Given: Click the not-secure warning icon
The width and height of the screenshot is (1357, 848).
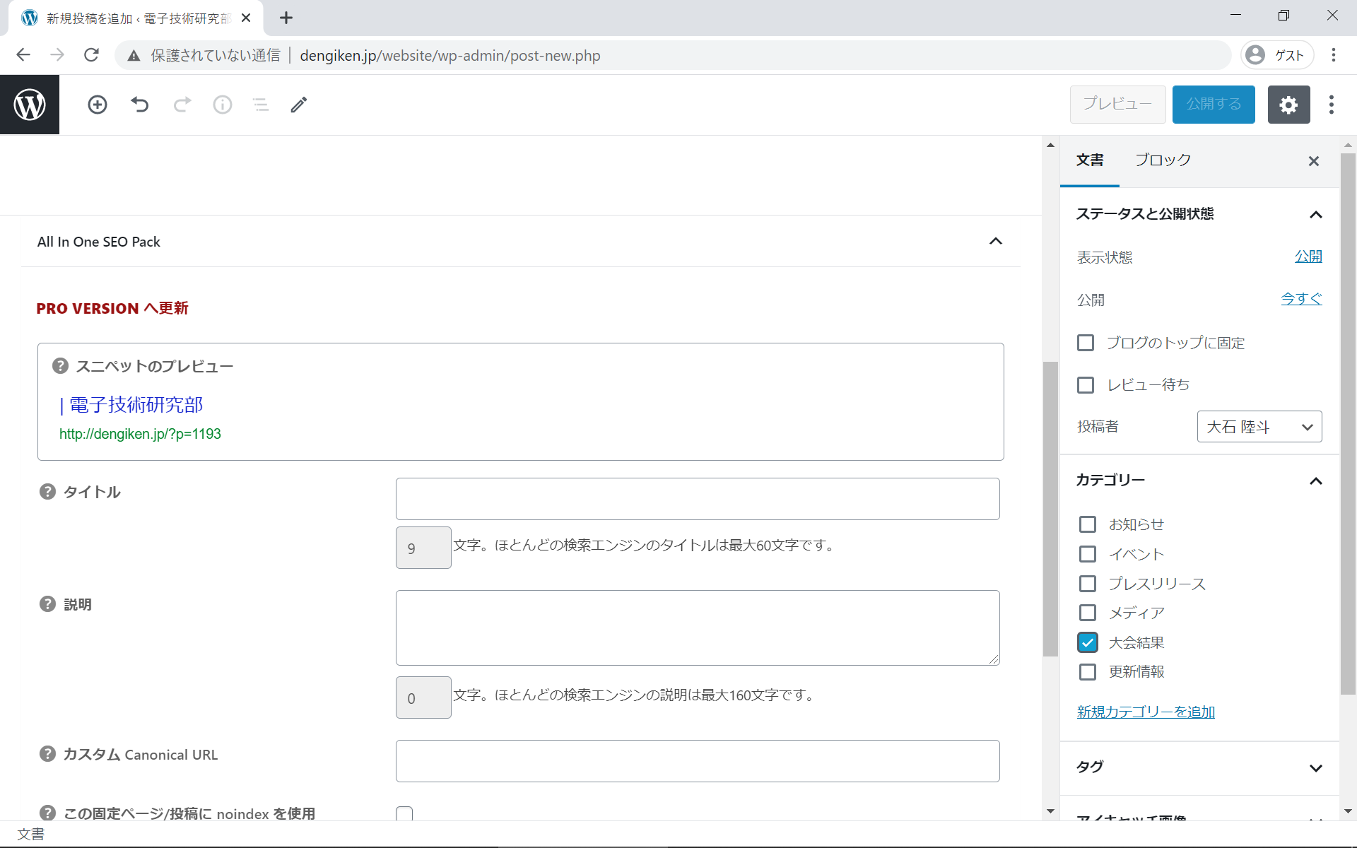Looking at the screenshot, I should [x=134, y=55].
